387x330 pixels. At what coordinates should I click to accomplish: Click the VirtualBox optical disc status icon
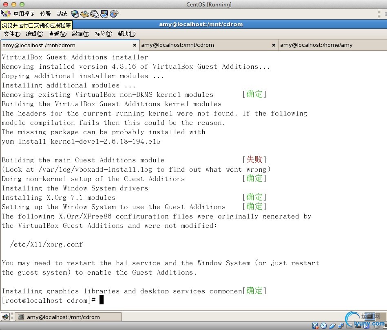click(323, 326)
